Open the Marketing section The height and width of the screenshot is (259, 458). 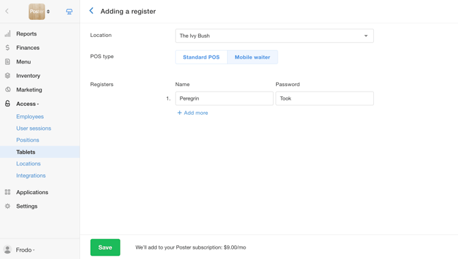tap(29, 90)
